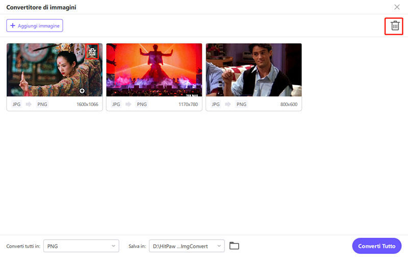This screenshot has height=257, width=408.
Task: Click the arrow icon in 1170x780 card
Action: coord(129,105)
